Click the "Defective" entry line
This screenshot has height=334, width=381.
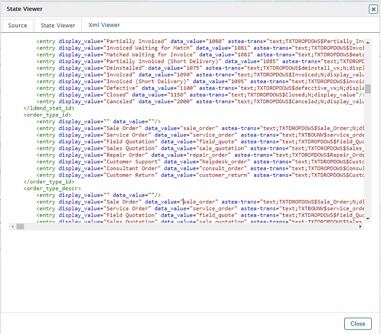[x=200, y=88]
